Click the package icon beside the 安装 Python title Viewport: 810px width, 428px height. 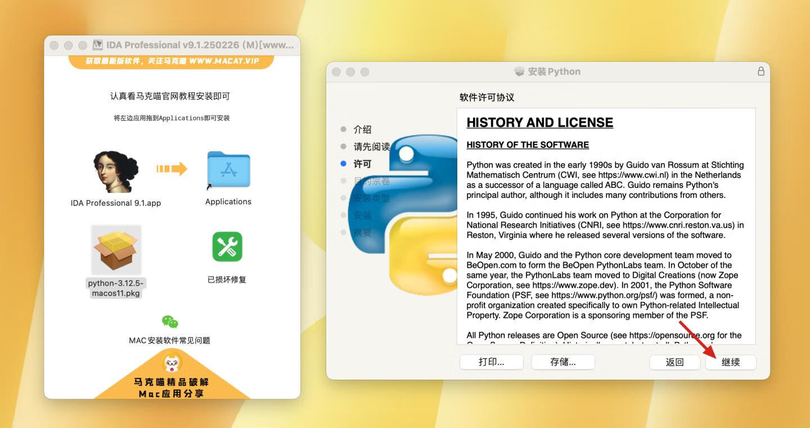(519, 71)
